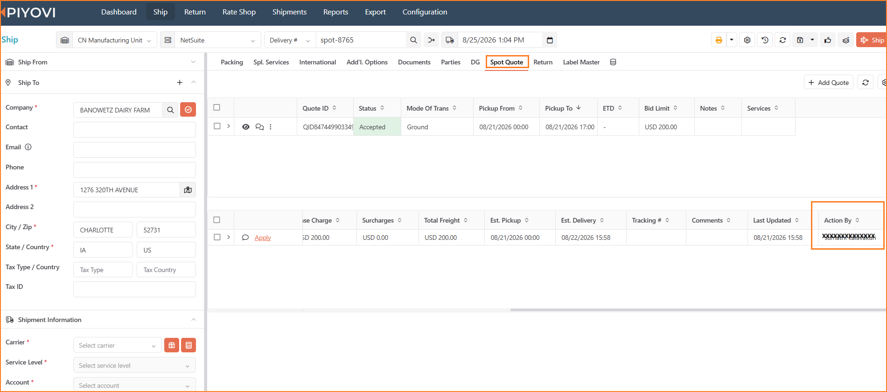This screenshot has width=887, height=392.
Task: Click the refresh icon beside Add Quote
Action: [x=866, y=83]
